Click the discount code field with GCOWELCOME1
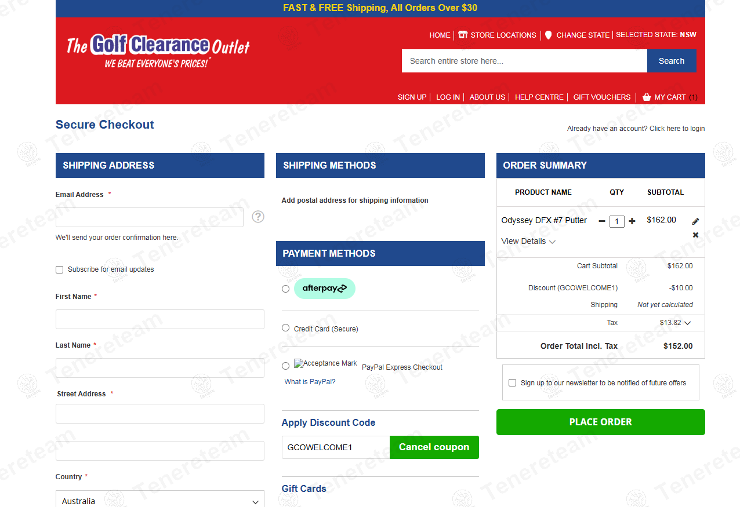 [x=336, y=447]
